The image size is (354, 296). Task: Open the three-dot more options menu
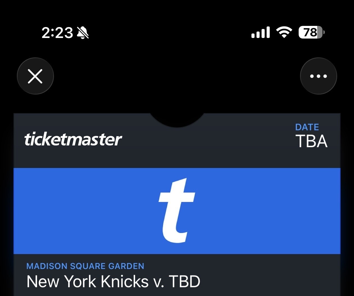[x=318, y=76]
